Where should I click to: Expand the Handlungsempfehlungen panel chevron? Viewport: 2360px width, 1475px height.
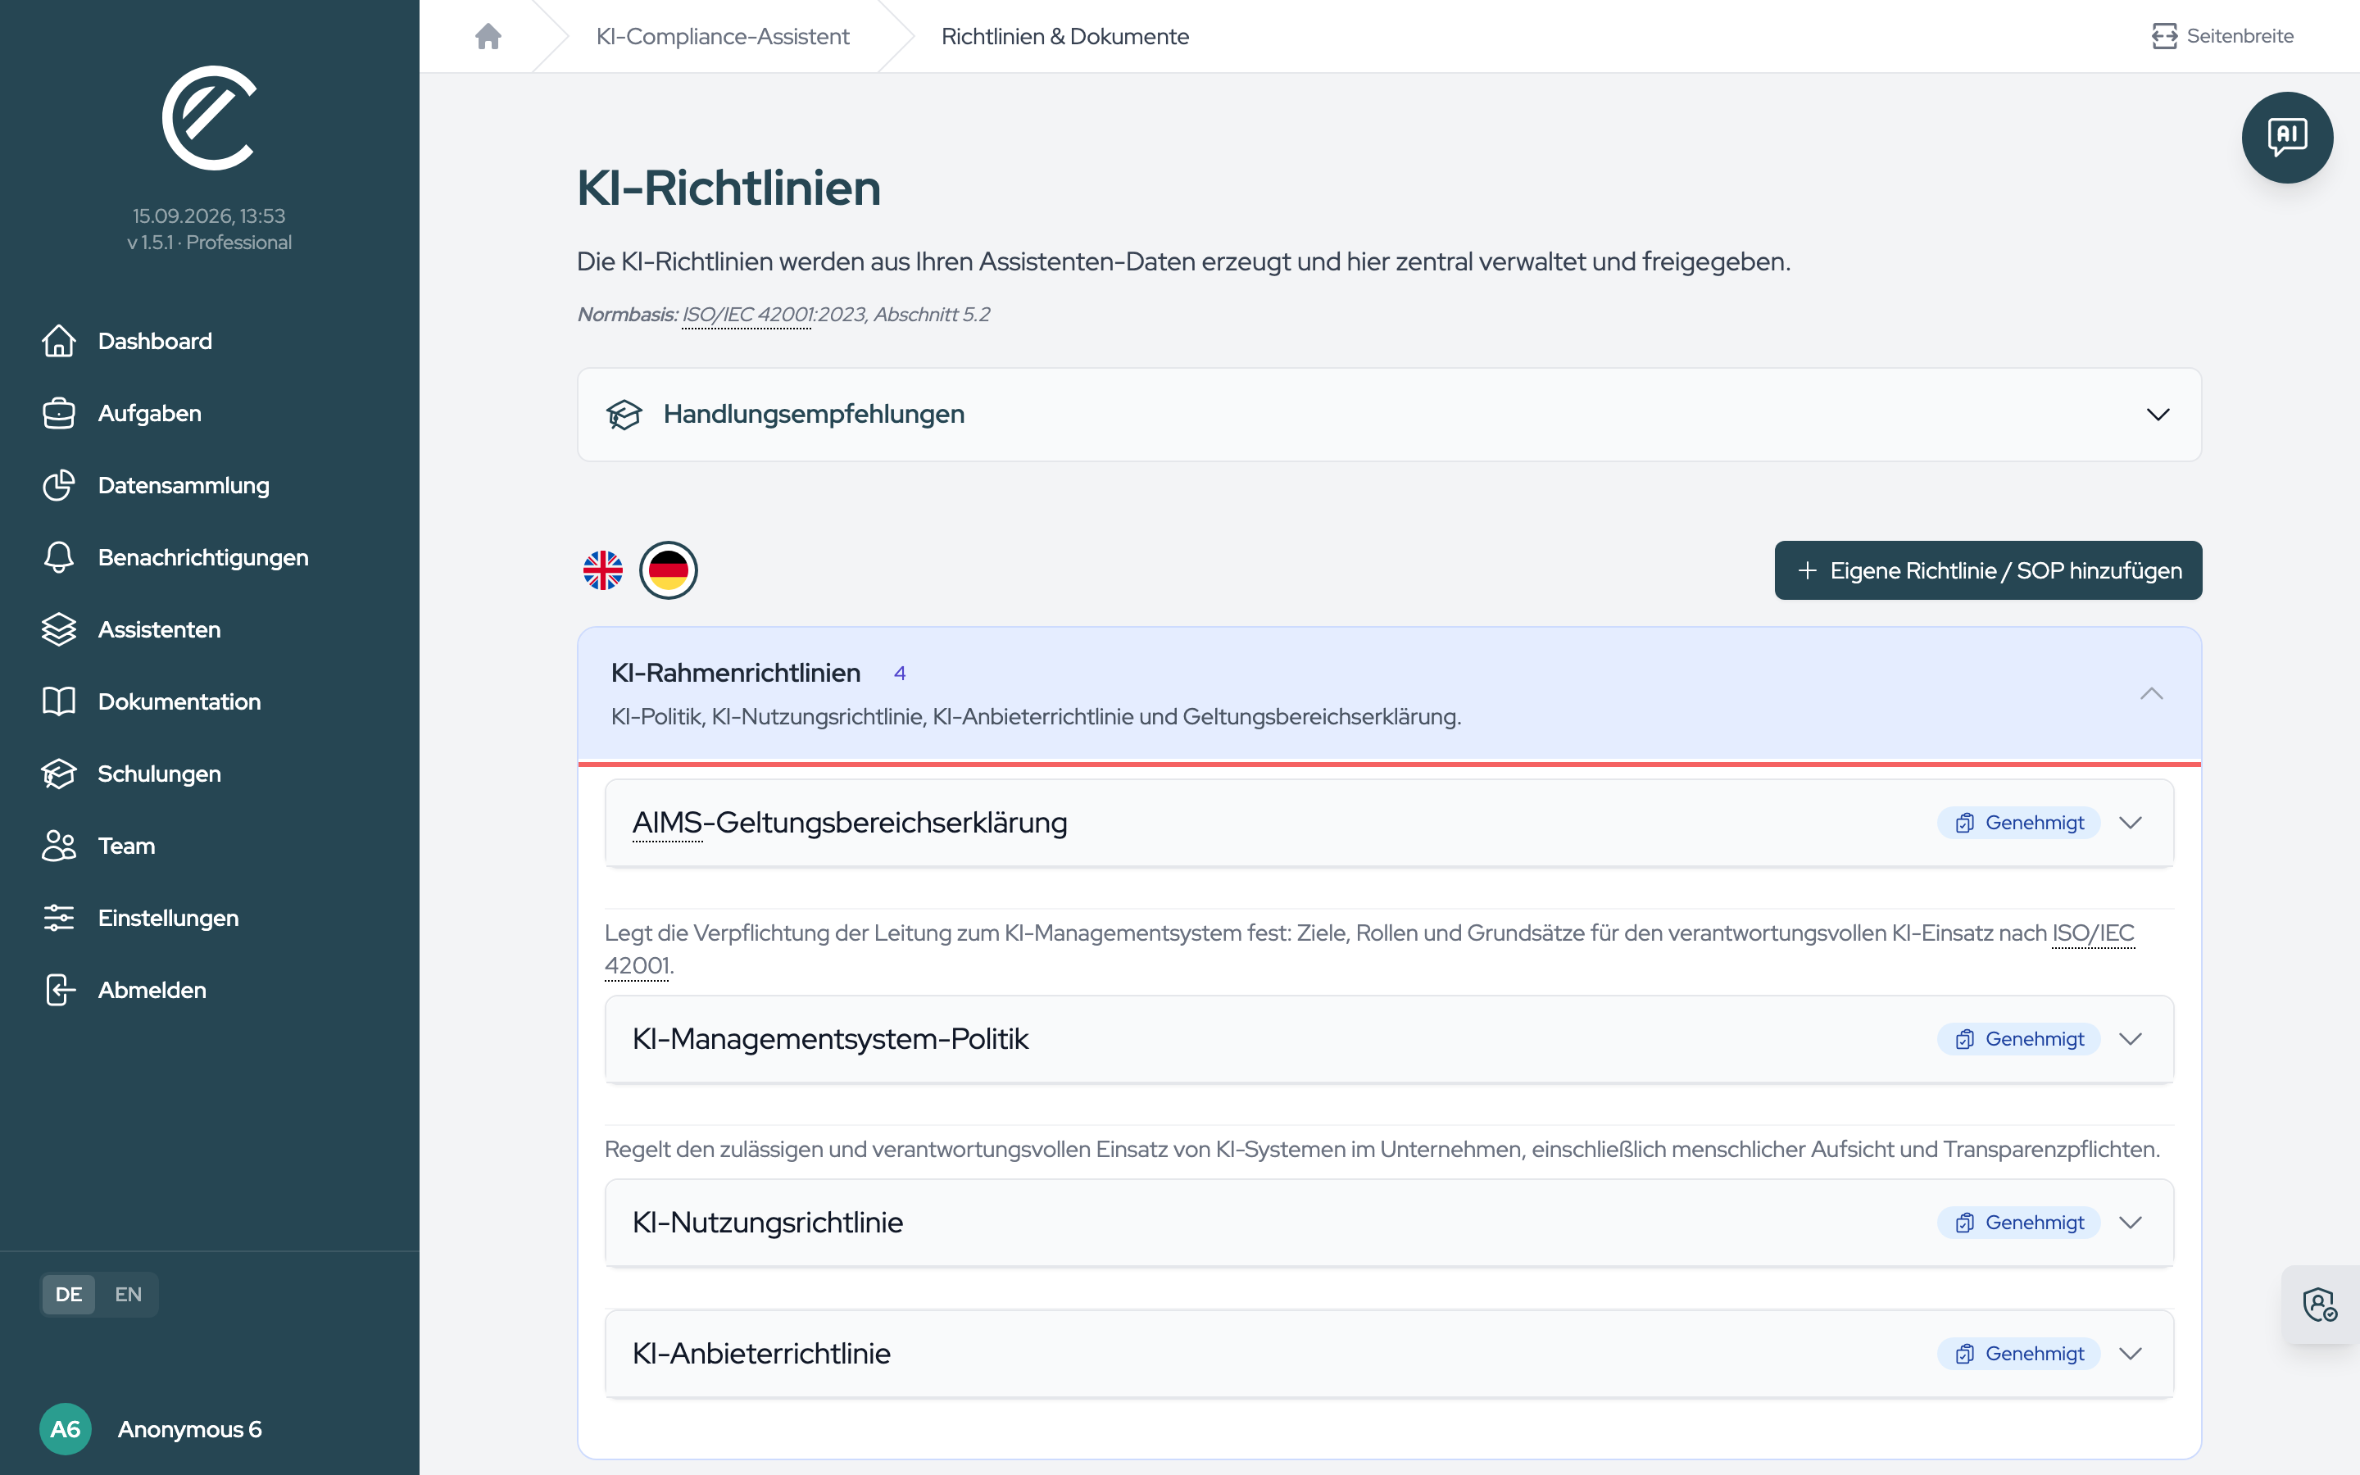[2158, 415]
